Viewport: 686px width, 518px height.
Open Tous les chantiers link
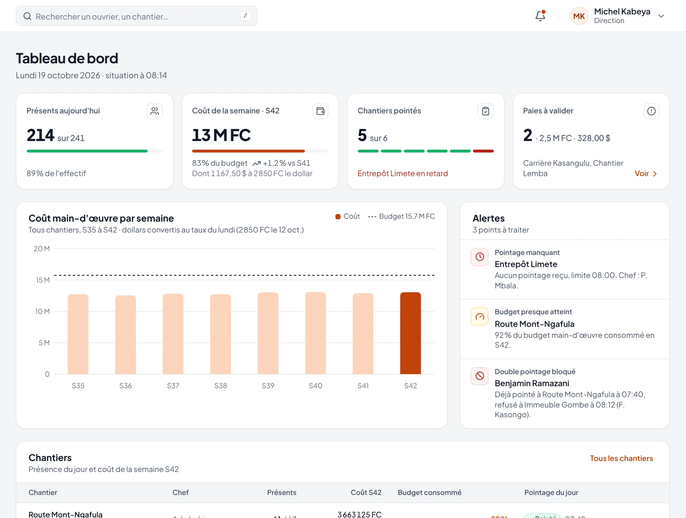pyautogui.click(x=621, y=458)
